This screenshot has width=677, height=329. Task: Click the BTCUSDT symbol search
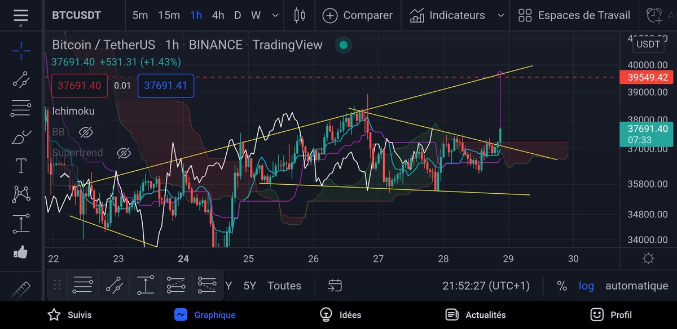coord(76,15)
